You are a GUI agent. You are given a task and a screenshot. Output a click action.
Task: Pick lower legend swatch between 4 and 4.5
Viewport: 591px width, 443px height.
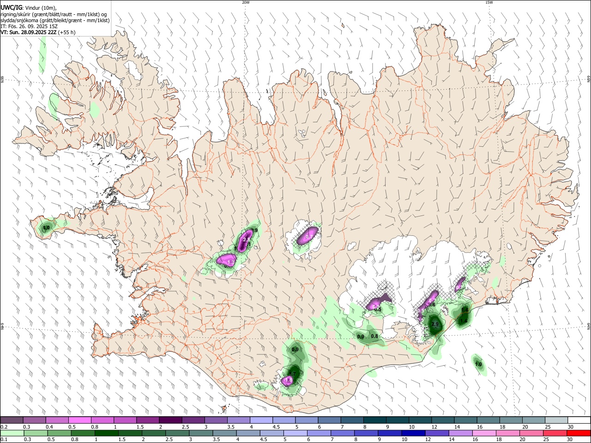tap(247, 433)
